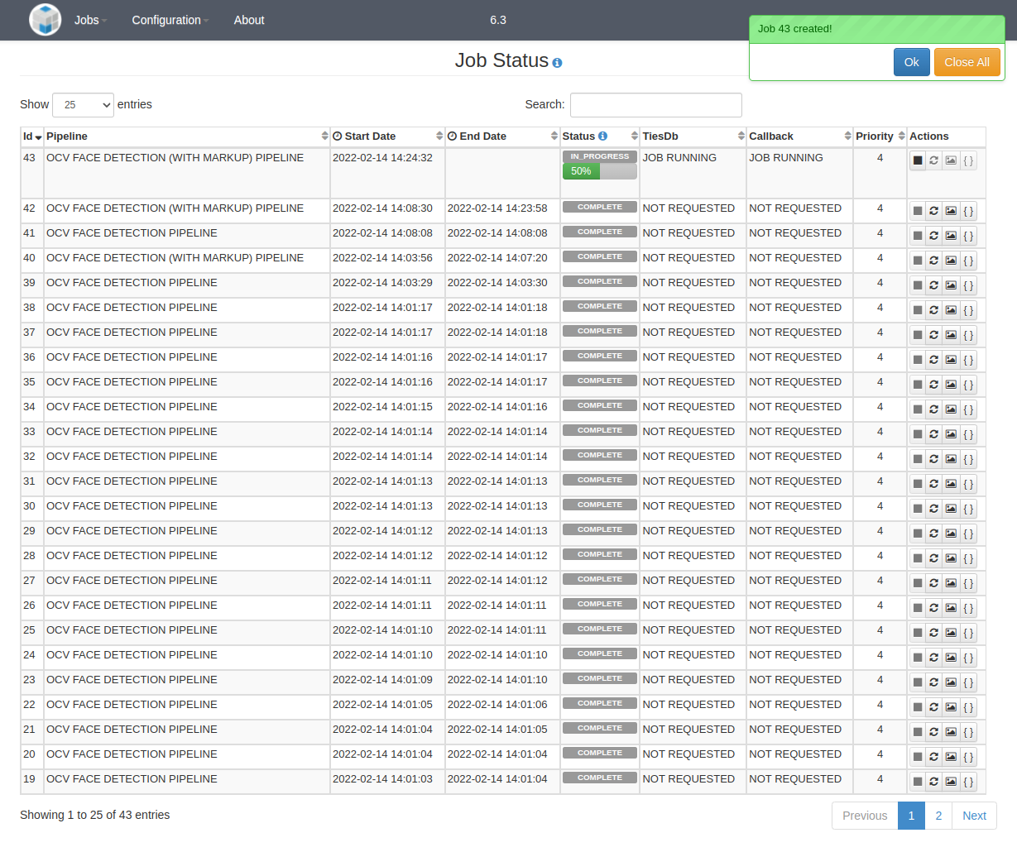This screenshot has height=852, width=1017.
Task: Open JSON braces icon for job 34
Action: (968, 409)
